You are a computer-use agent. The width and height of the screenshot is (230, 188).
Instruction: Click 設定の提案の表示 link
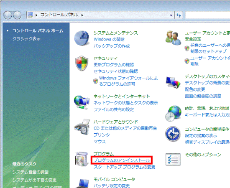pos(201,135)
